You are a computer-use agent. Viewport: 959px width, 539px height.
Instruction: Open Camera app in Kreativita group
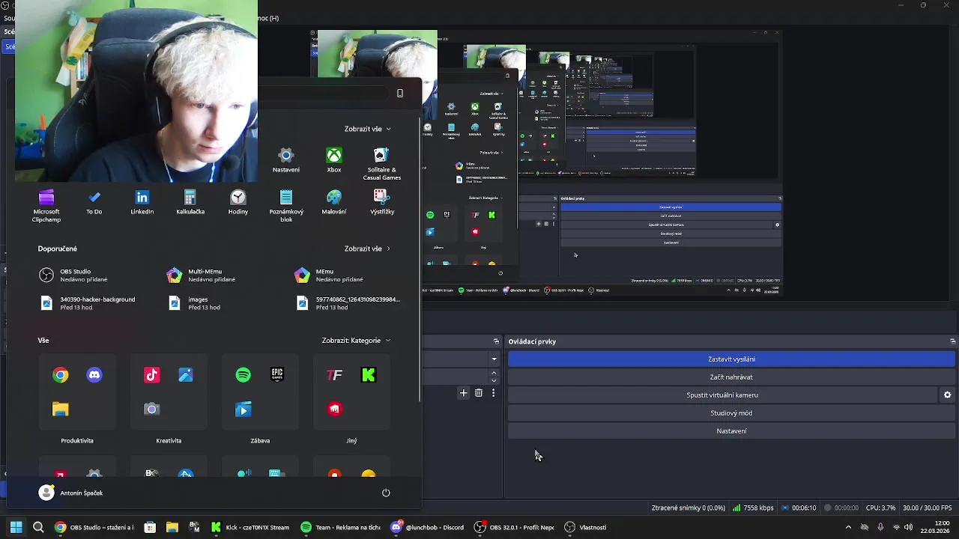click(152, 409)
